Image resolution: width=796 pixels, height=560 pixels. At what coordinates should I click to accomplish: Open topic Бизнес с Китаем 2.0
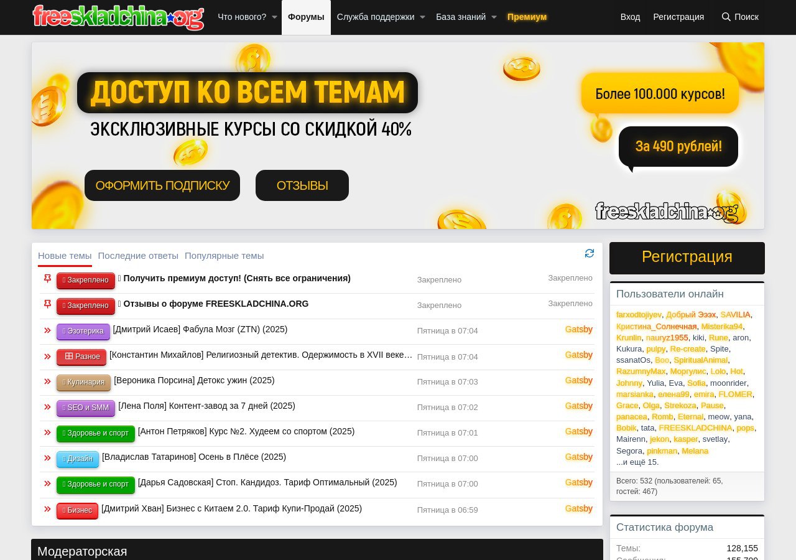pos(231,508)
